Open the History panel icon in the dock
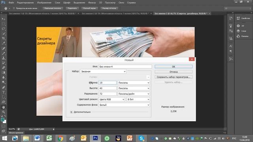The image size is (253, 142). [231, 18]
